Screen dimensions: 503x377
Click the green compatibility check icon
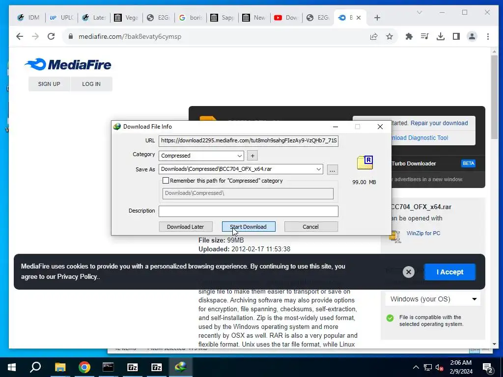390,318
